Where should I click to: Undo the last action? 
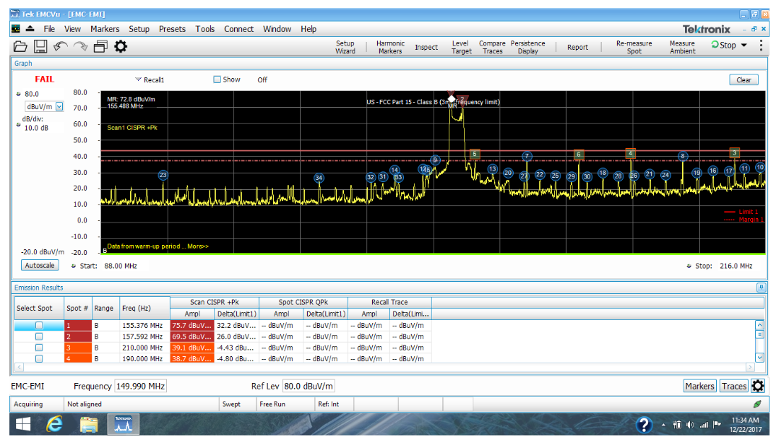(x=61, y=46)
